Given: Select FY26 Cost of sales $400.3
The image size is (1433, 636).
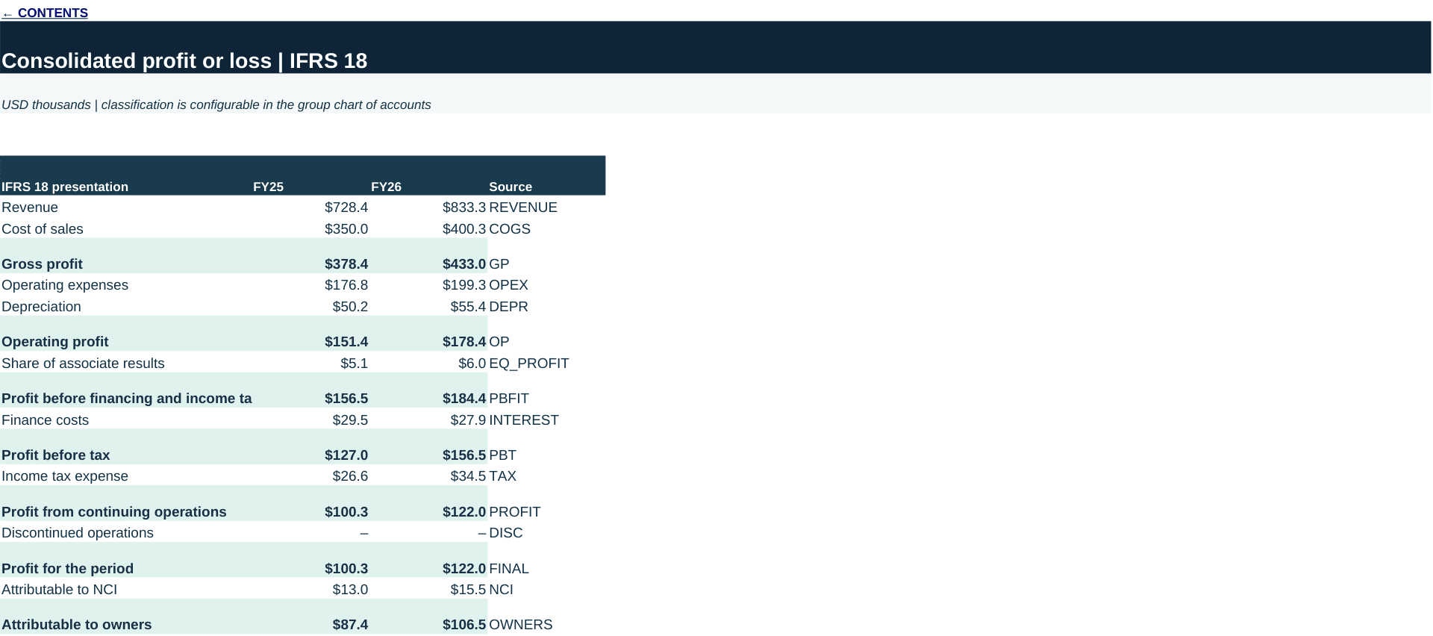Looking at the screenshot, I should point(464,229).
